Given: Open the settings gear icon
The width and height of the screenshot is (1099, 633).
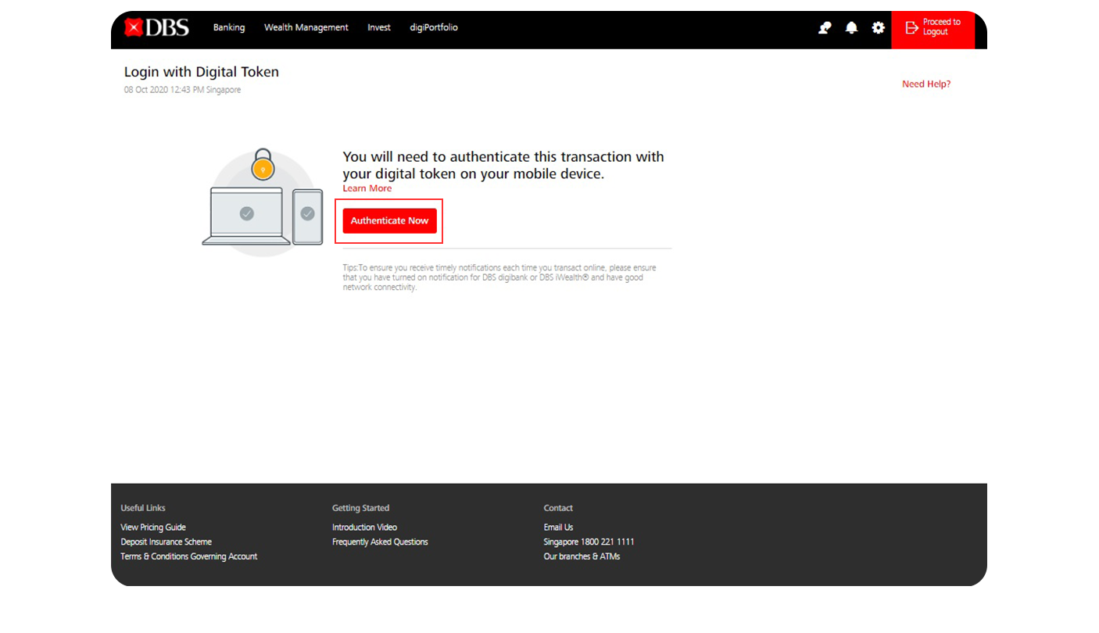Looking at the screenshot, I should (878, 27).
